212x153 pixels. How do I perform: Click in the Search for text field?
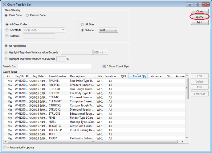point(55,66)
